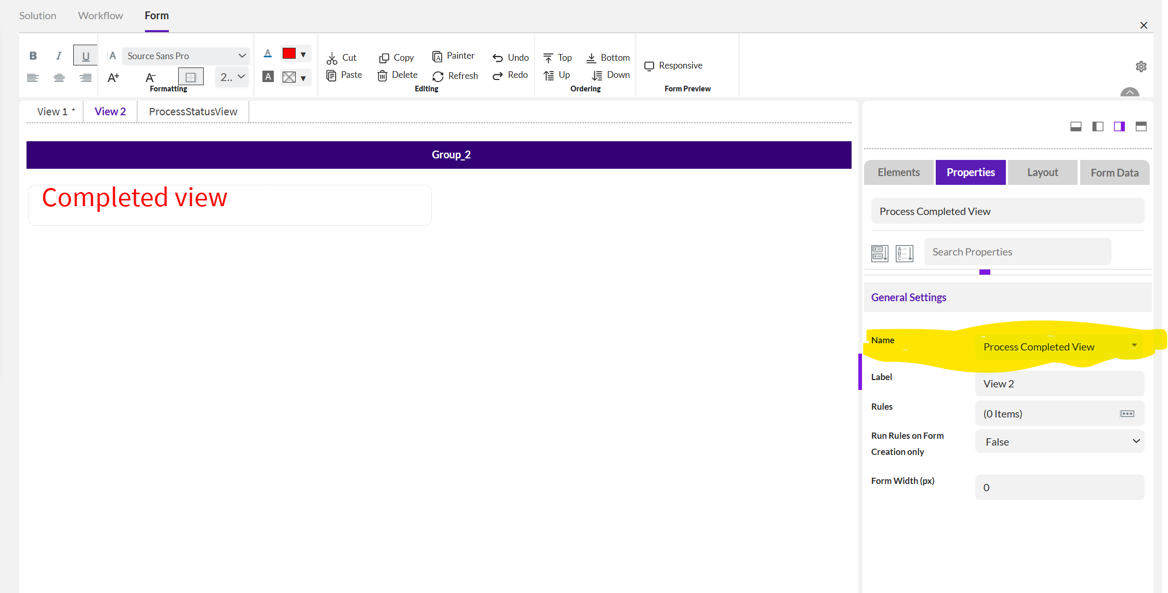Open the Layout panel tab
This screenshot has height=593, width=1168.
tap(1042, 172)
